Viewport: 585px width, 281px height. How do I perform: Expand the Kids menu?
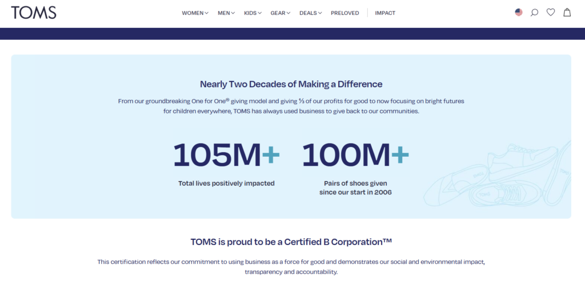[253, 13]
